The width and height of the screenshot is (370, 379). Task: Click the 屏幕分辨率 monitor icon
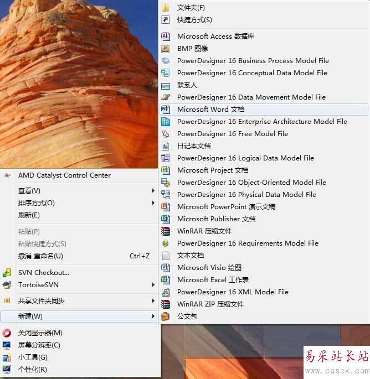coord(7,345)
